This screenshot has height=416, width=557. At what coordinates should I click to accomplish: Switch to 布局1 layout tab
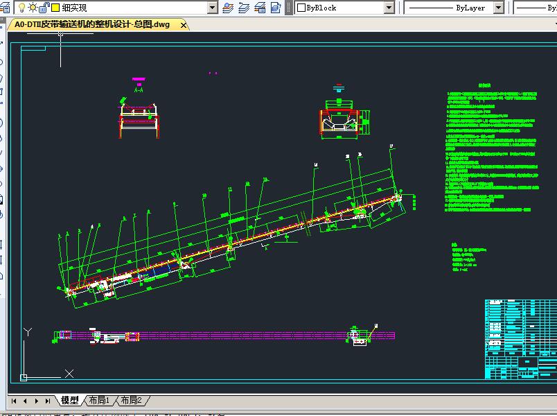99,400
